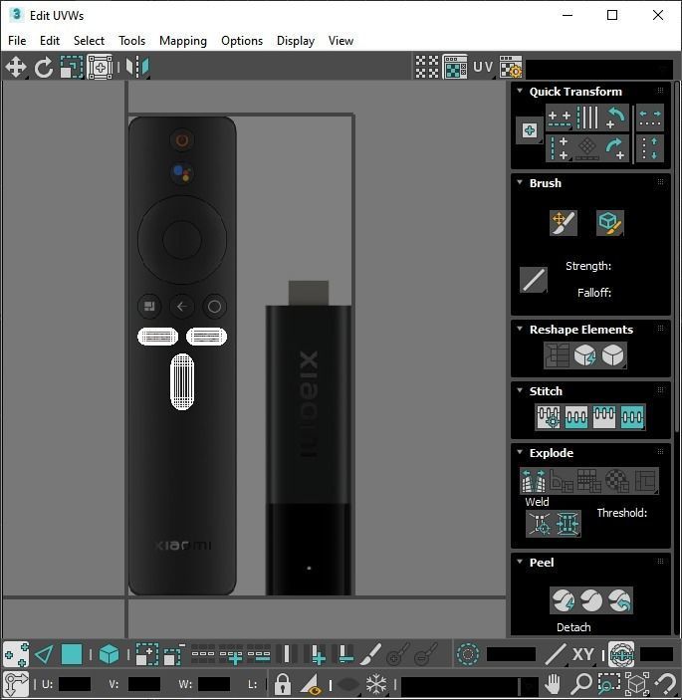Toggle Vertex sub-object mode
This screenshot has width=682, height=700.
(x=16, y=655)
